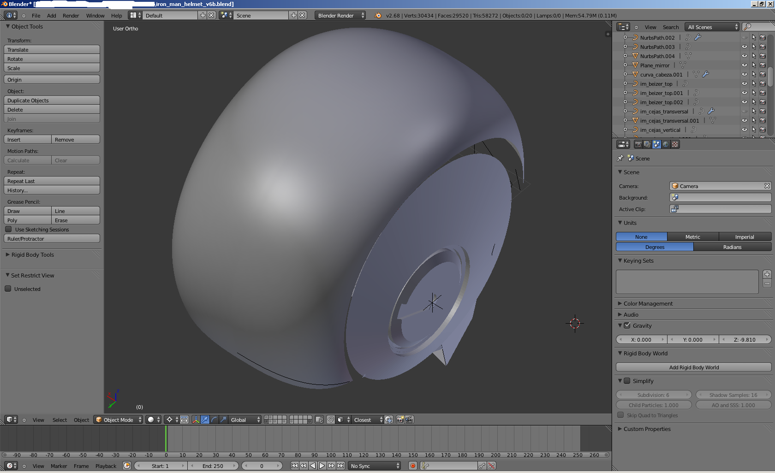The width and height of the screenshot is (775, 473).
Task: Toggle visibility eye of Plane_mirror
Action: tap(744, 65)
